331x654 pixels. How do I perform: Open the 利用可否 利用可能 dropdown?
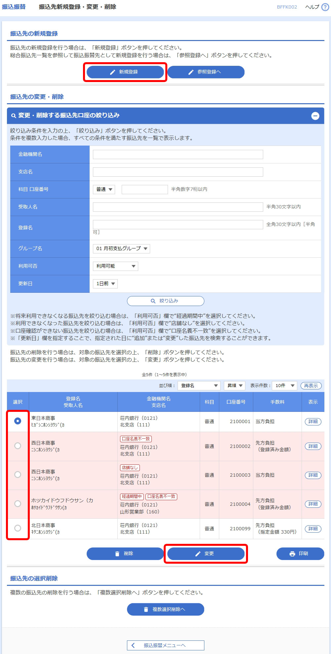click(115, 266)
